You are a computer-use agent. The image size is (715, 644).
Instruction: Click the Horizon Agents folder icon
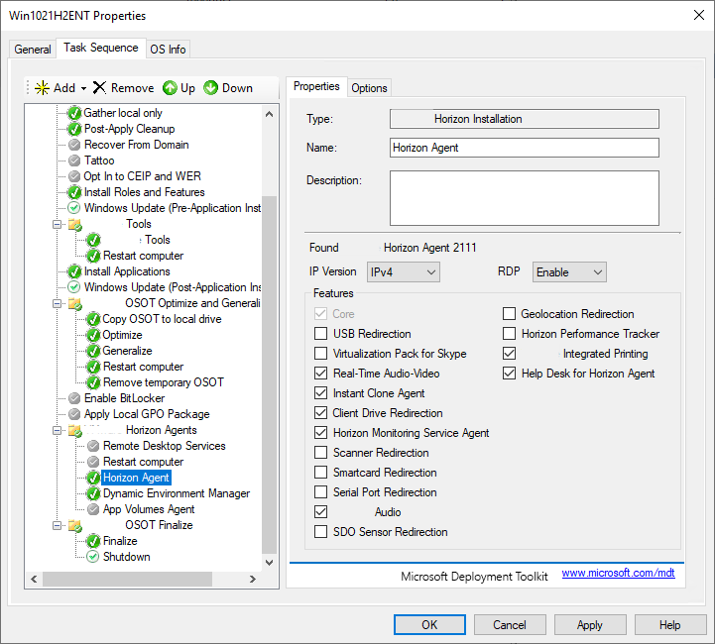pyautogui.click(x=74, y=430)
